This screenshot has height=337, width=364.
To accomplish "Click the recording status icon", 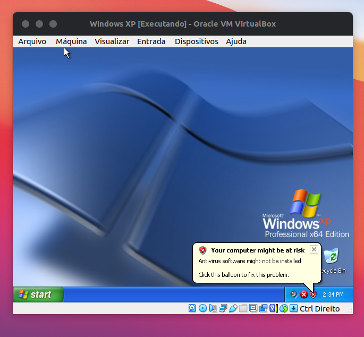I will 263,308.
